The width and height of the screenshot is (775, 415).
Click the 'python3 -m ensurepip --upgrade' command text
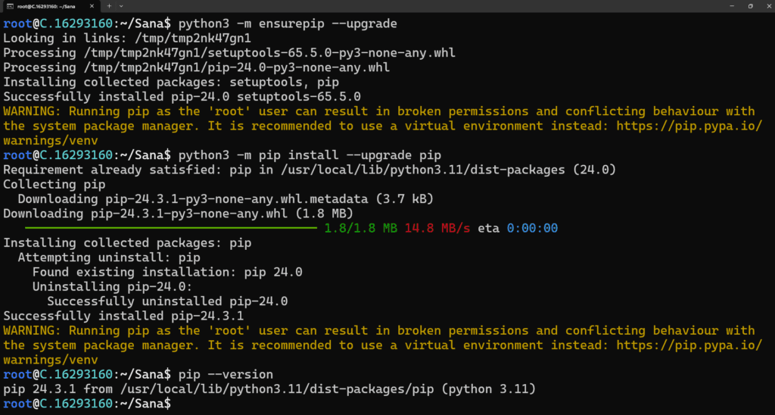coord(288,23)
